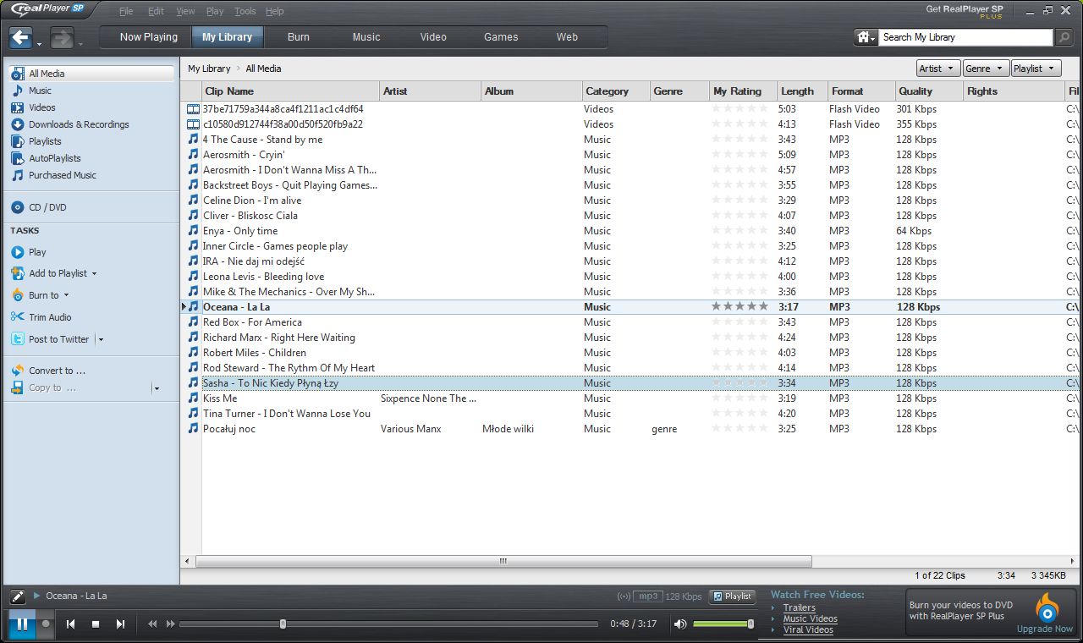Screen dimensions: 1083x643
Task: Pause playback with the pause button
Action: pos(21,624)
